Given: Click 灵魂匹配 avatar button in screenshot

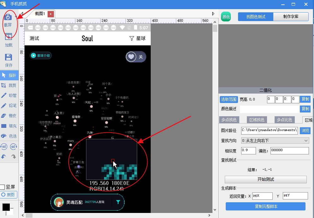Looking at the screenshot, I should (x=59, y=202).
